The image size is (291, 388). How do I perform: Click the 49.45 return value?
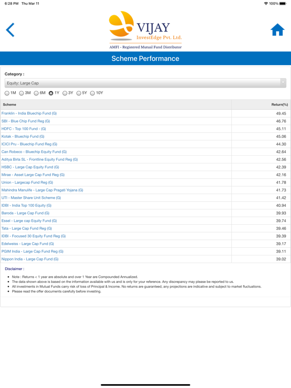pos(281,113)
